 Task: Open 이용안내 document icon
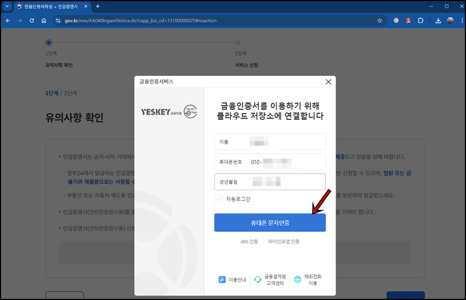(222, 279)
